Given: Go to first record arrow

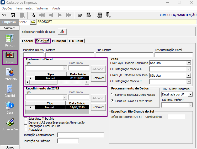Looking at the screenshot, I should (x=42, y=15).
